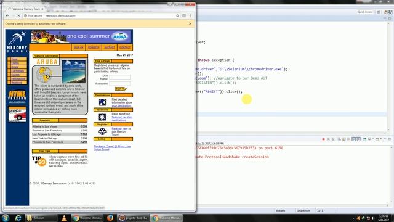Viewport: 394px width, 222px height.
Task: Click the one cool summer Aruba banner
Action: click(x=81, y=36)
